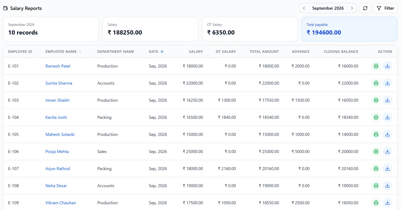401x210 pixels.
Task: Click the Total payable summary card
Action: pos(349,29)
